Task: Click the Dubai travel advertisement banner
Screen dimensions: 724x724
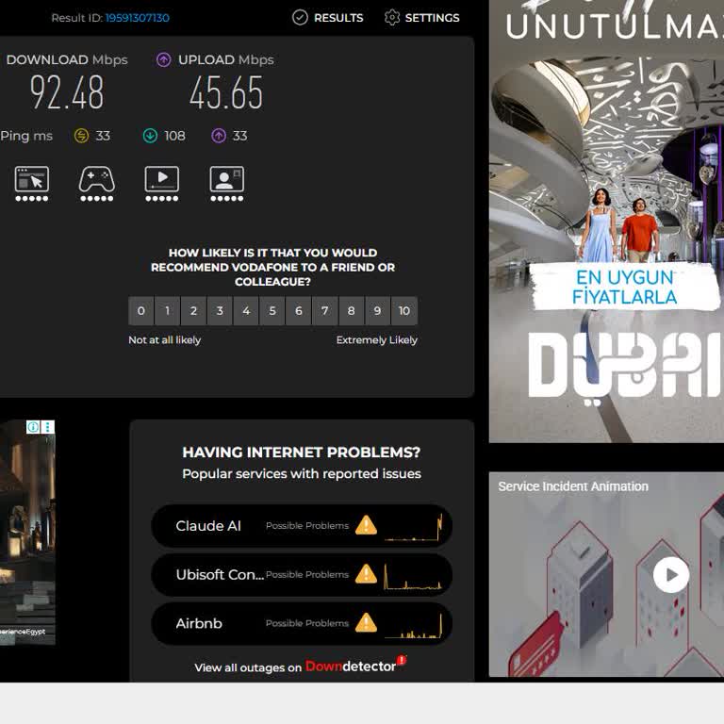Action: coord(606,221)
